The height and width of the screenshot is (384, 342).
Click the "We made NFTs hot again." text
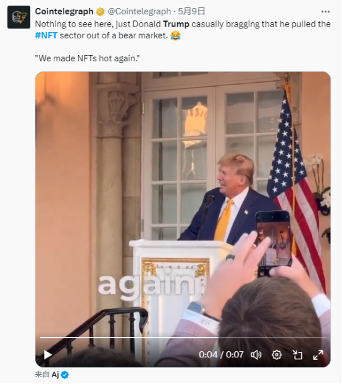(x=87, y=58)
